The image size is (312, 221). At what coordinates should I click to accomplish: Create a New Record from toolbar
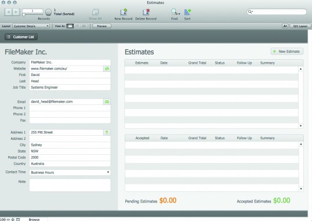click(124, 12)
